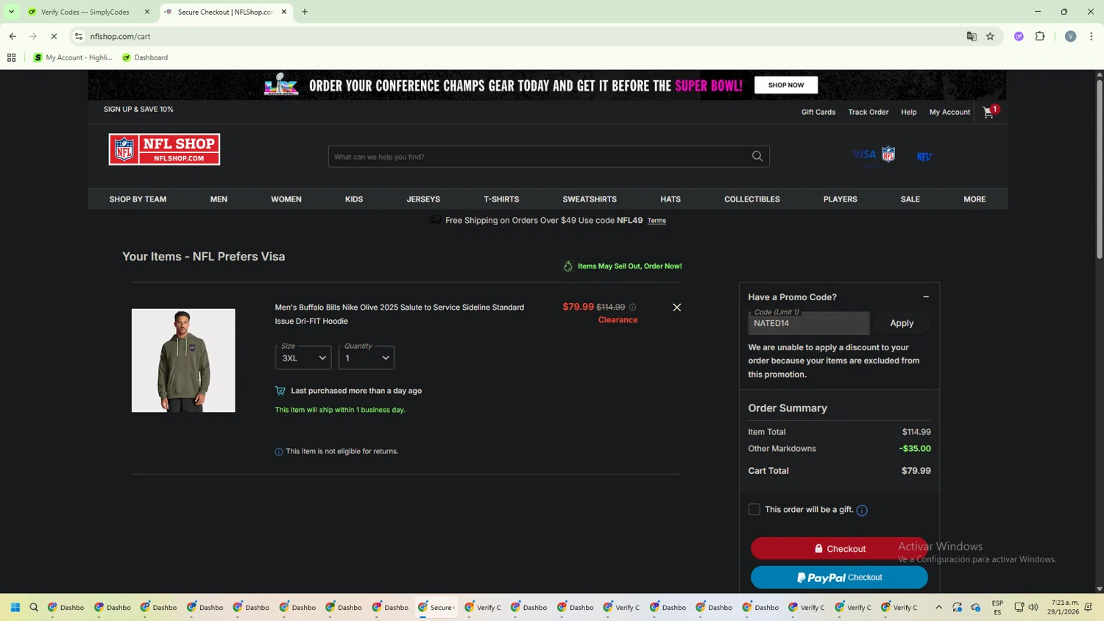This screenshot has height=621, width=1104.
Task: Open the SHOP BY TEAM menu
Action: tap(138, 199)
